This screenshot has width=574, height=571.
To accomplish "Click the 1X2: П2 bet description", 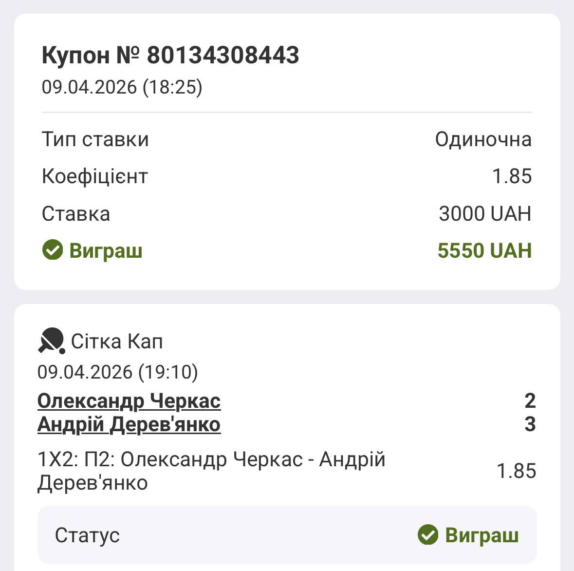I will tap(211, 471).
